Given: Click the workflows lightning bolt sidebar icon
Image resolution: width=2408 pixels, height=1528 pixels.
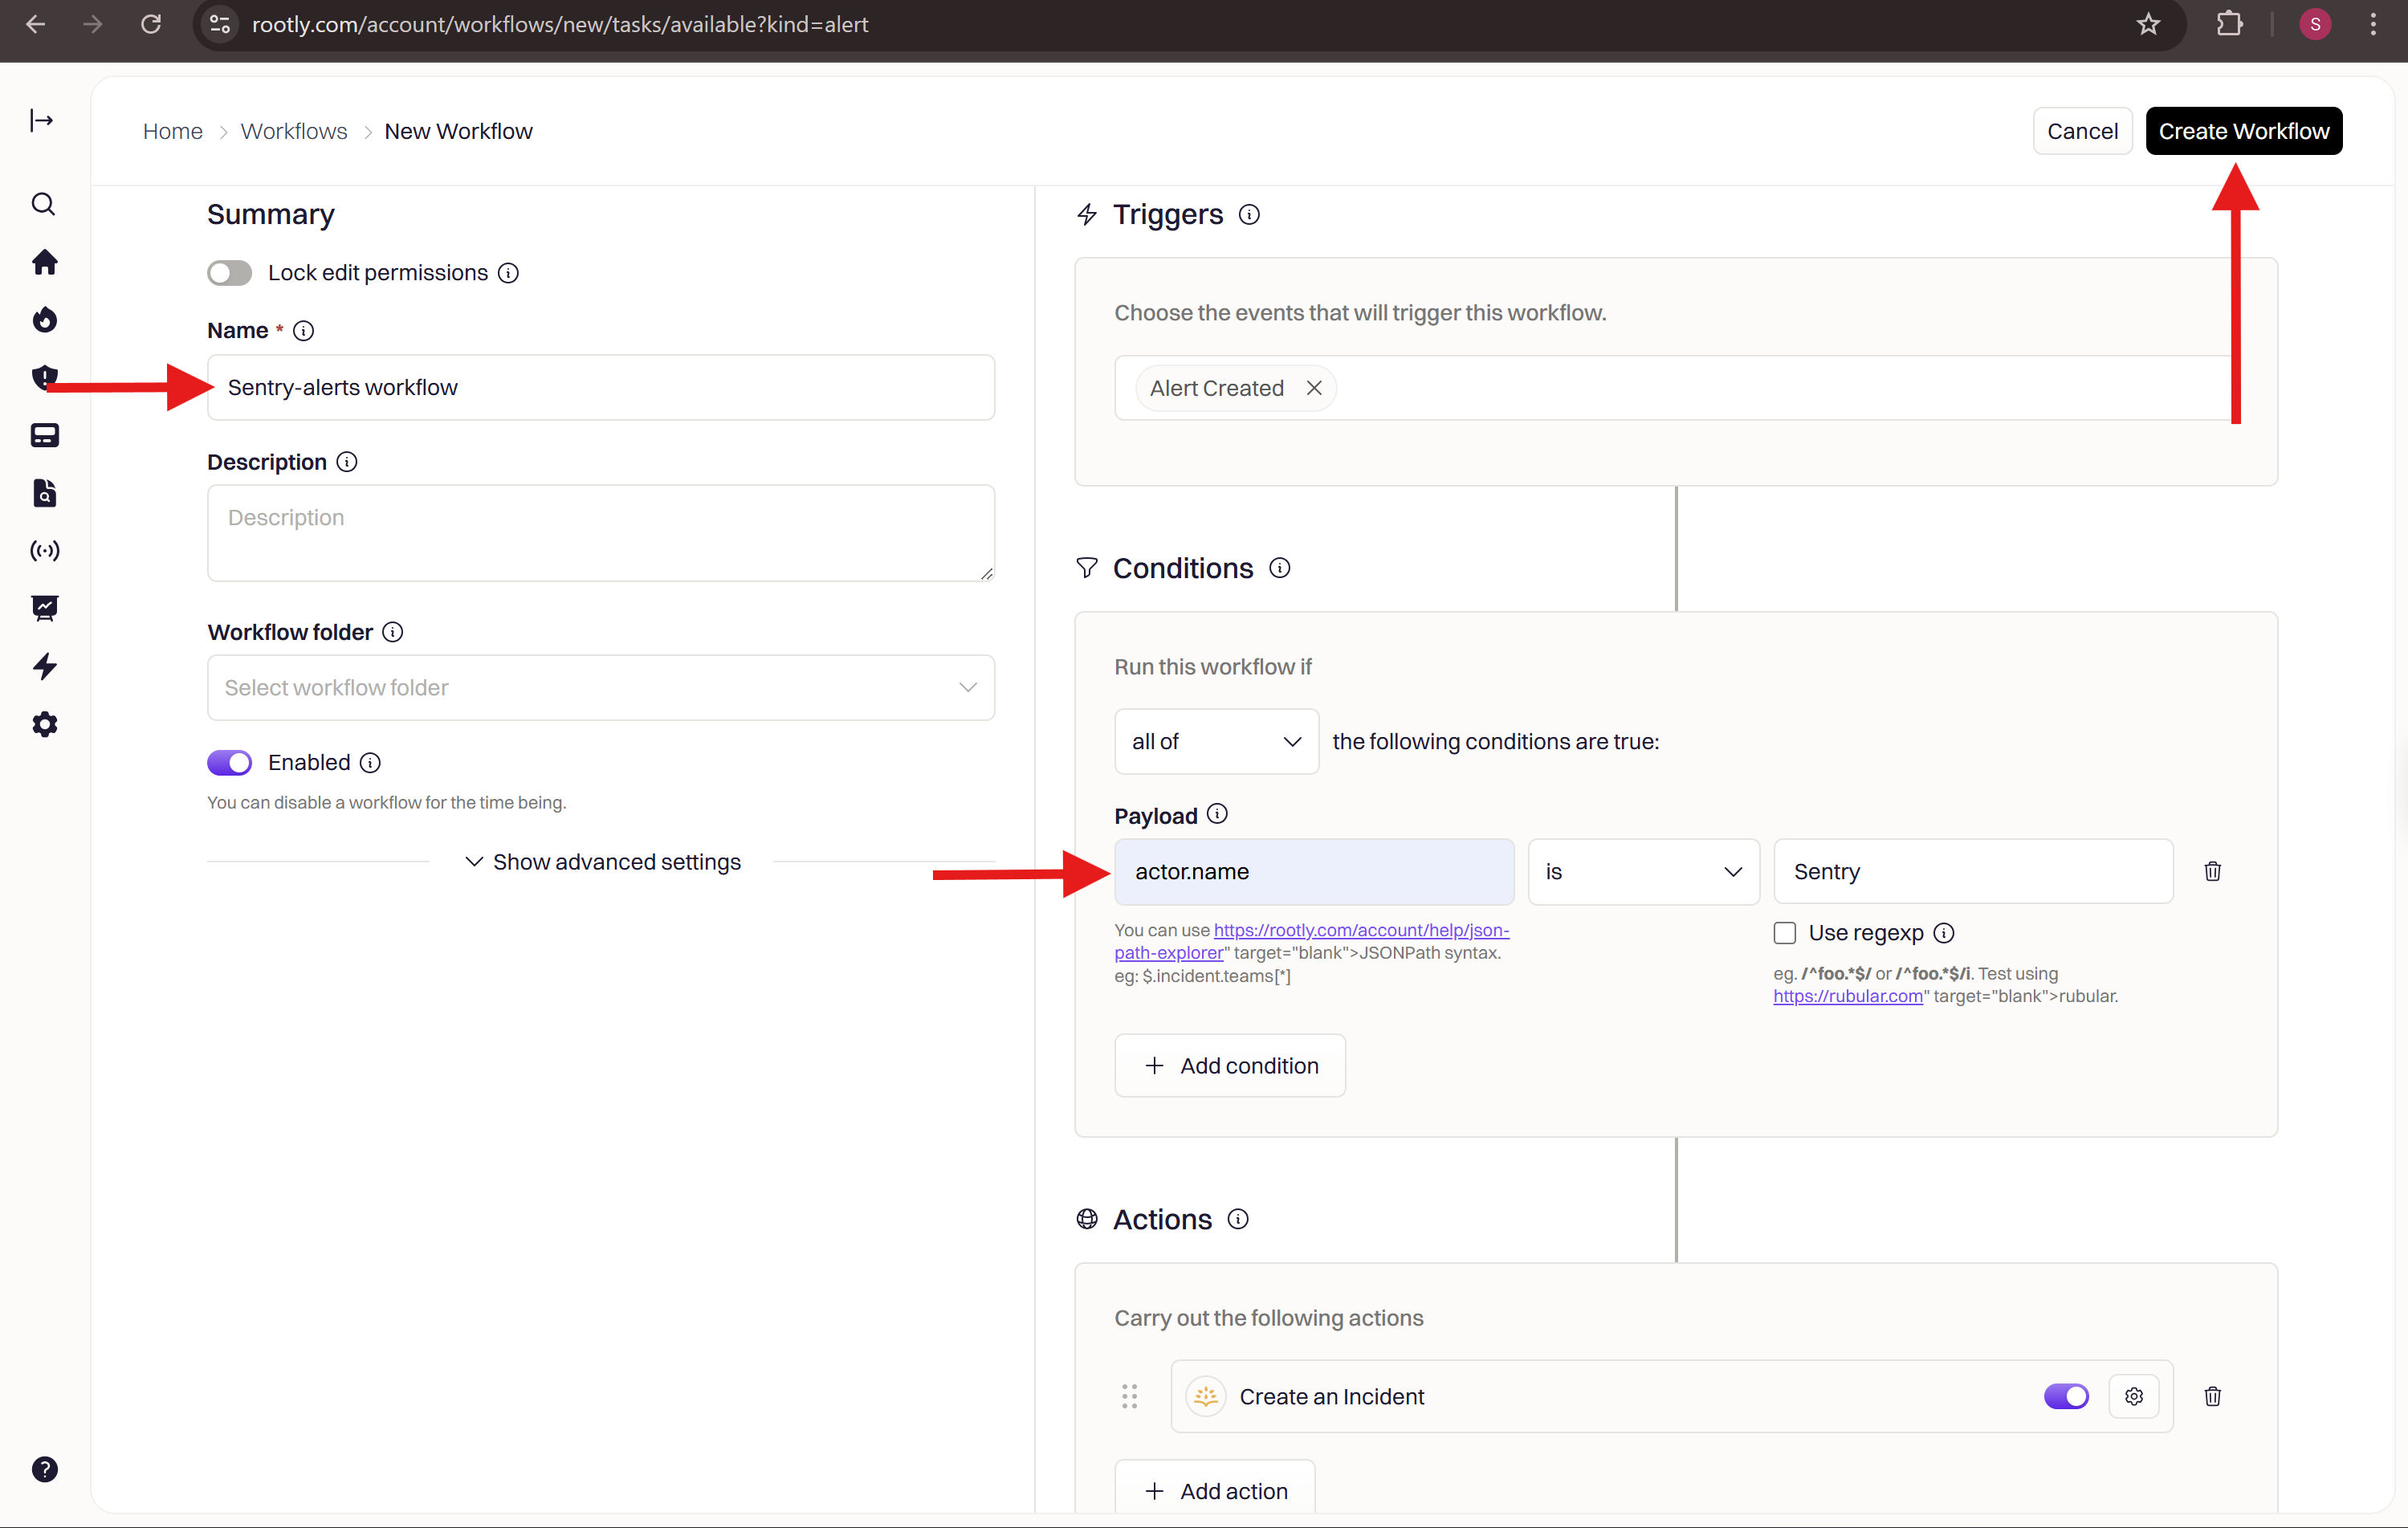Looking at the screenshot, I should (x=44, y=666).
